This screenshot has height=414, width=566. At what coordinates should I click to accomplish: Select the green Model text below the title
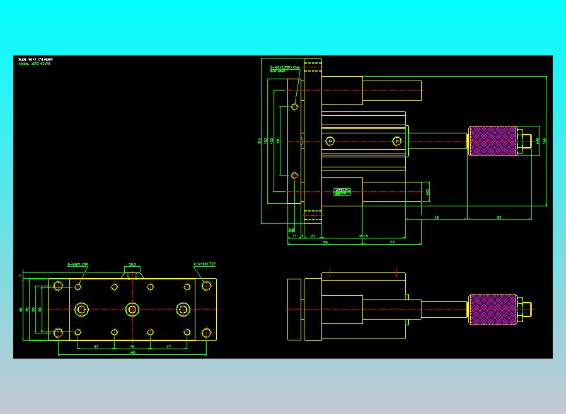point(35,64)
